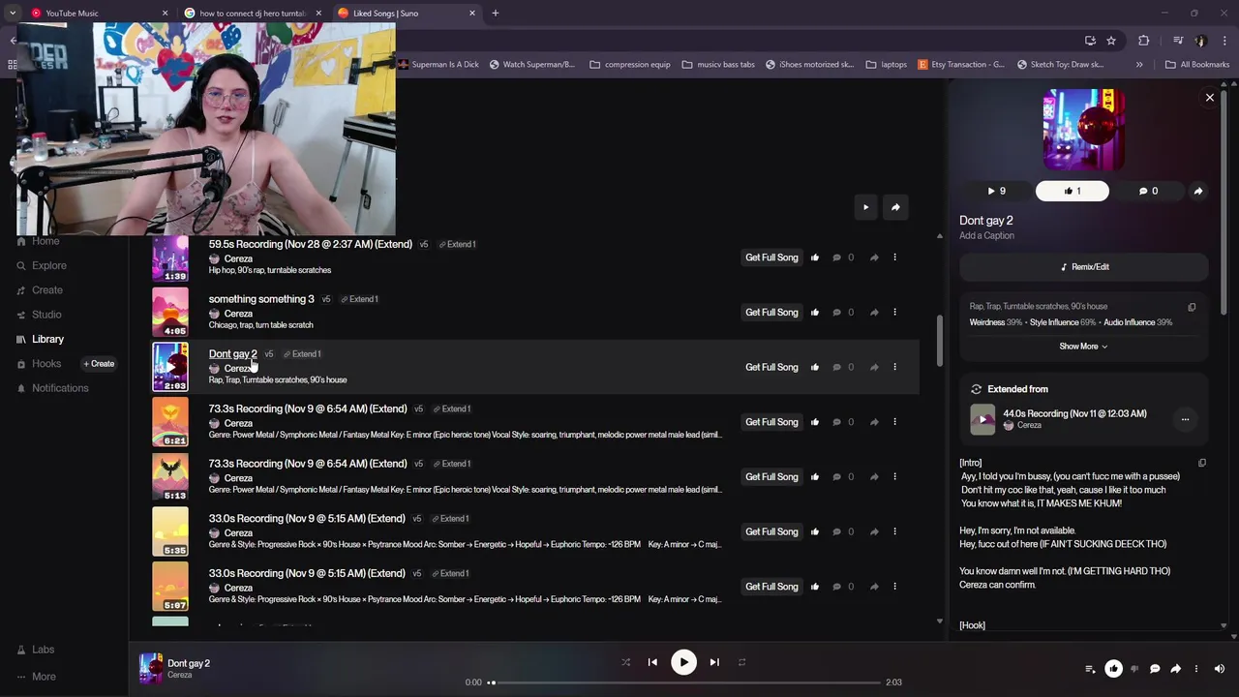Toggle repeat mode
The image size is (1239, 697).
pos(741,662)
